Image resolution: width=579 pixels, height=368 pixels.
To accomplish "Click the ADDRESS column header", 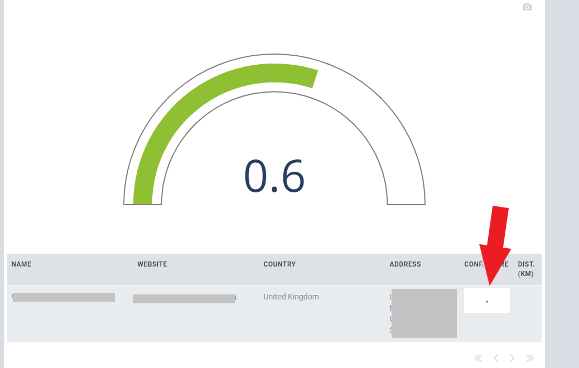I will tap(405, 264).
